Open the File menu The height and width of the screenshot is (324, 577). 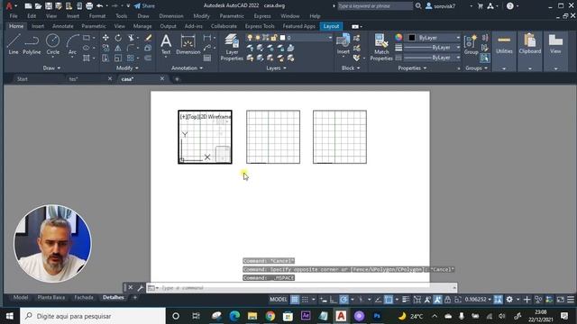[14, 16]
